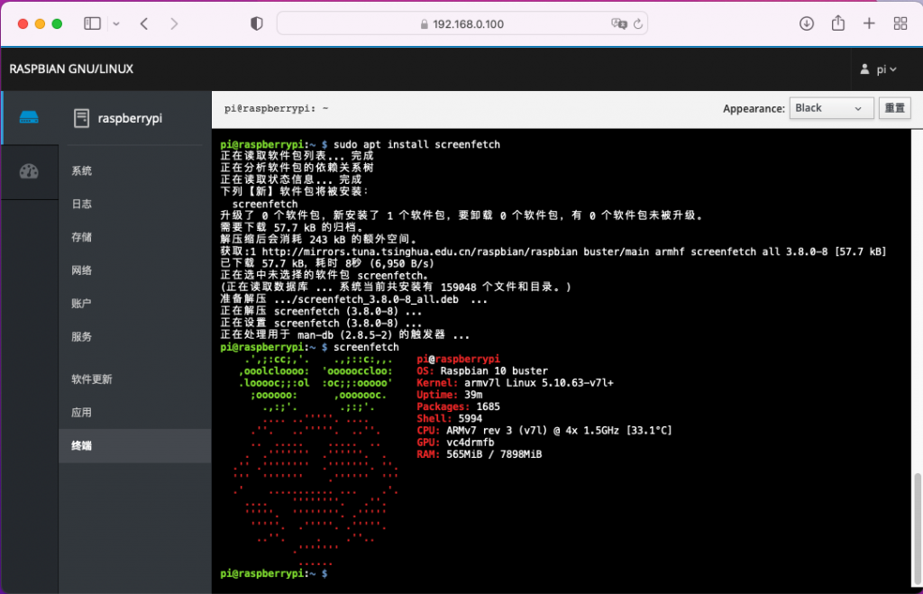Open Safari downloads icon
Screen dimensions: 923x594
(x=807, y=23)
